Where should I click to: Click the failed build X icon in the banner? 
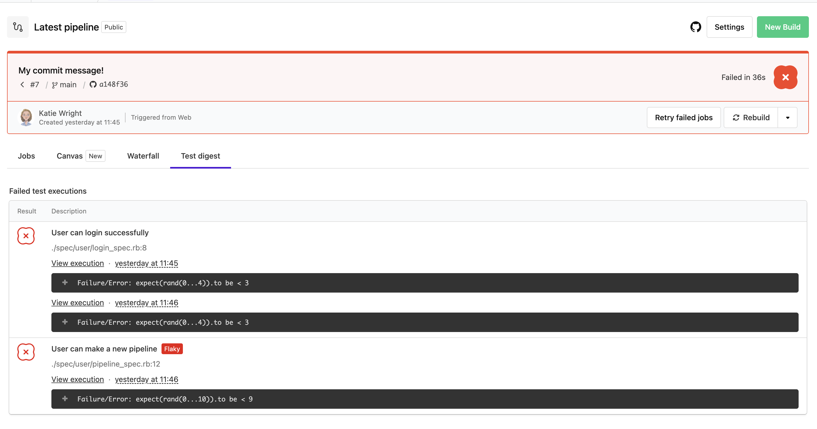tap(786, 77)
